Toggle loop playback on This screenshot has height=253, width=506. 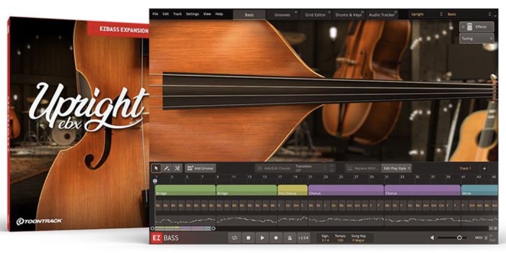point(235,238)
